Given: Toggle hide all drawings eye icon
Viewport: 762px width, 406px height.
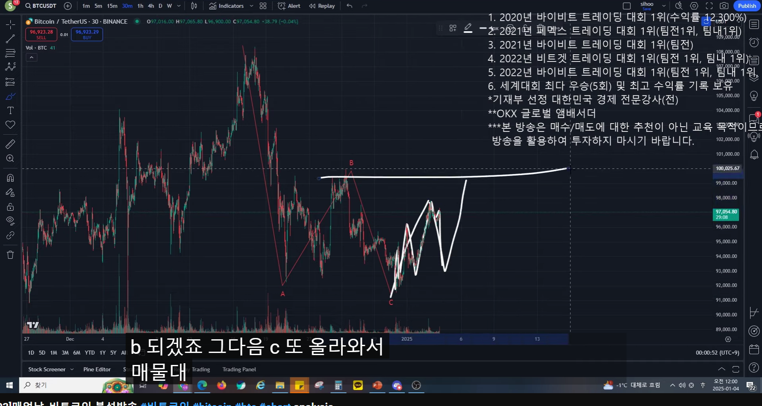Looking at the screenshot, I should pyautogui.click(x=10, y=221).
